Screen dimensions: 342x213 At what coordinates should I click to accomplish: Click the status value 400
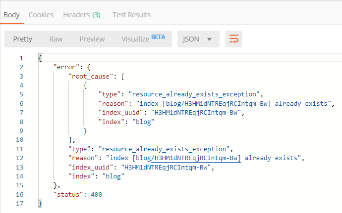[x=96, y=194]
